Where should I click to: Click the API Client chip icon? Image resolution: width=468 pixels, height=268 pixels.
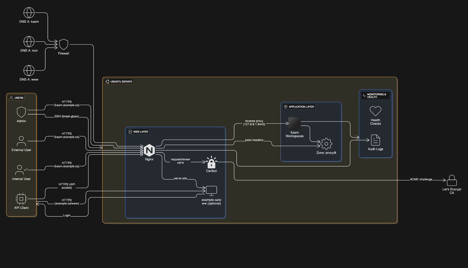21,198
